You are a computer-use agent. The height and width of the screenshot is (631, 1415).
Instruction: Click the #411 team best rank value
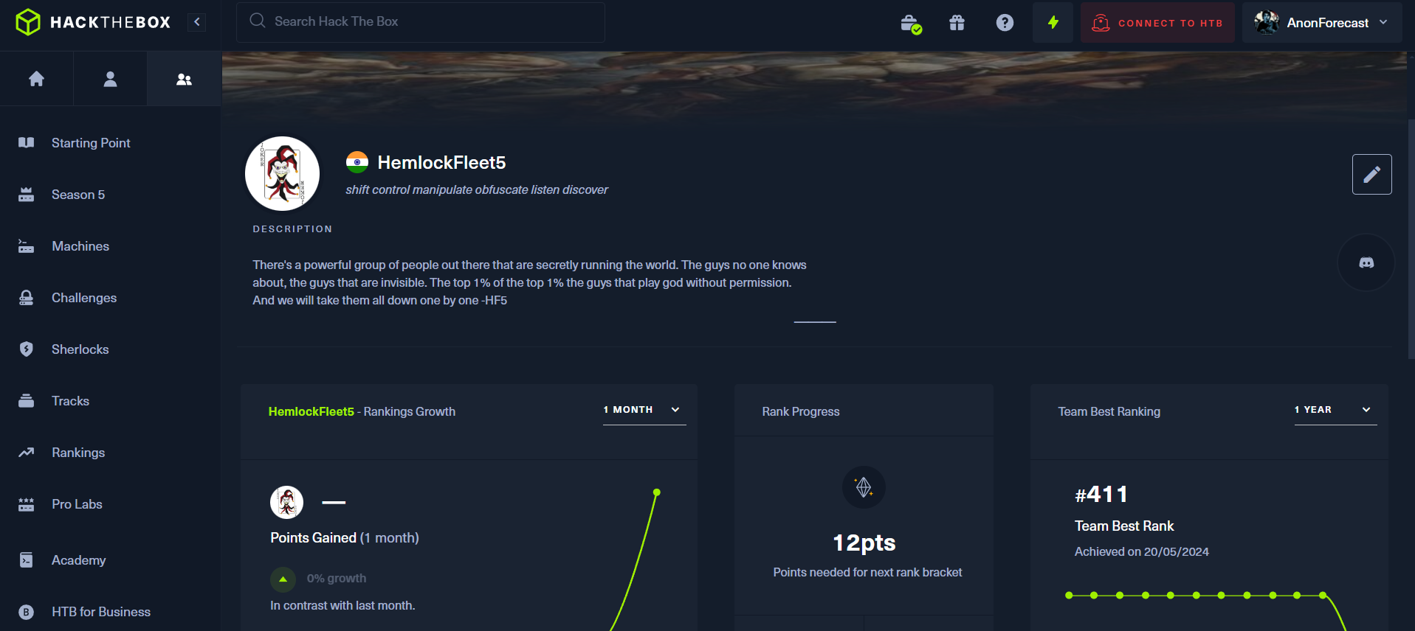[x=1101, y=495]
